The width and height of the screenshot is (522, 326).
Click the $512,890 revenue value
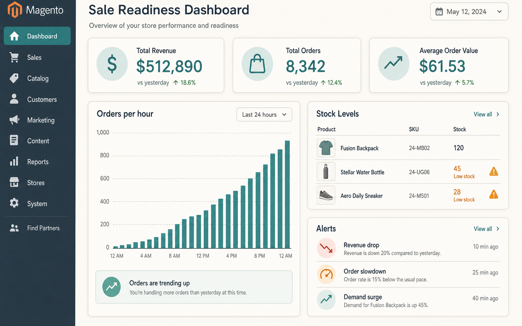click(x=169, y=66)
